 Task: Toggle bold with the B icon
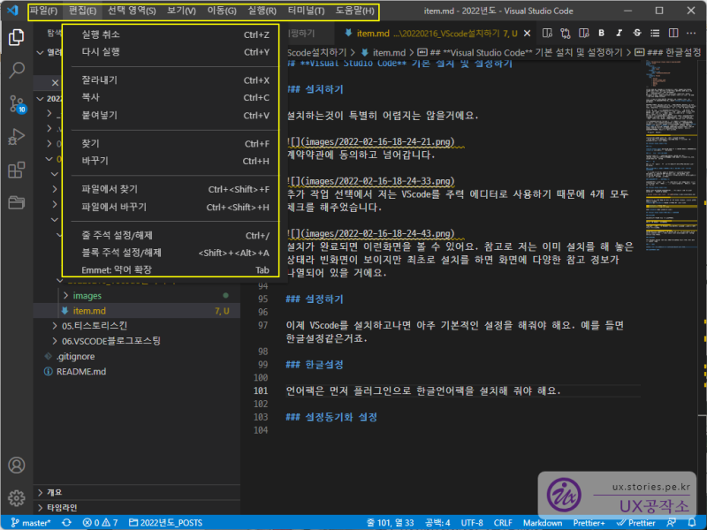[x=601, y=33]
